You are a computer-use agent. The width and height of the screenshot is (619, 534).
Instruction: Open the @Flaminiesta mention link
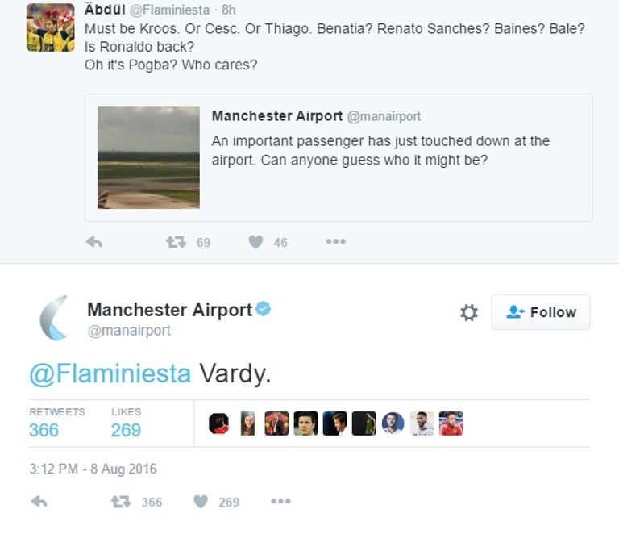click(110, 373)
